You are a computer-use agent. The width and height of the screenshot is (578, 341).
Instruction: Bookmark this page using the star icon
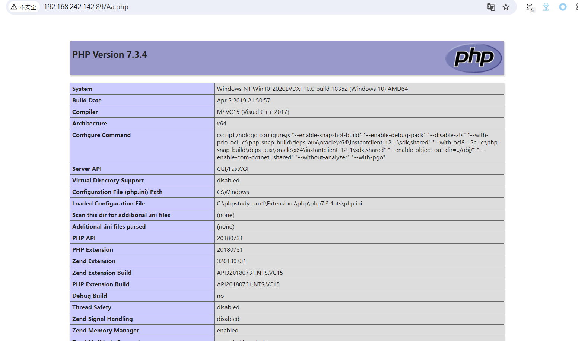click(506, 7)
